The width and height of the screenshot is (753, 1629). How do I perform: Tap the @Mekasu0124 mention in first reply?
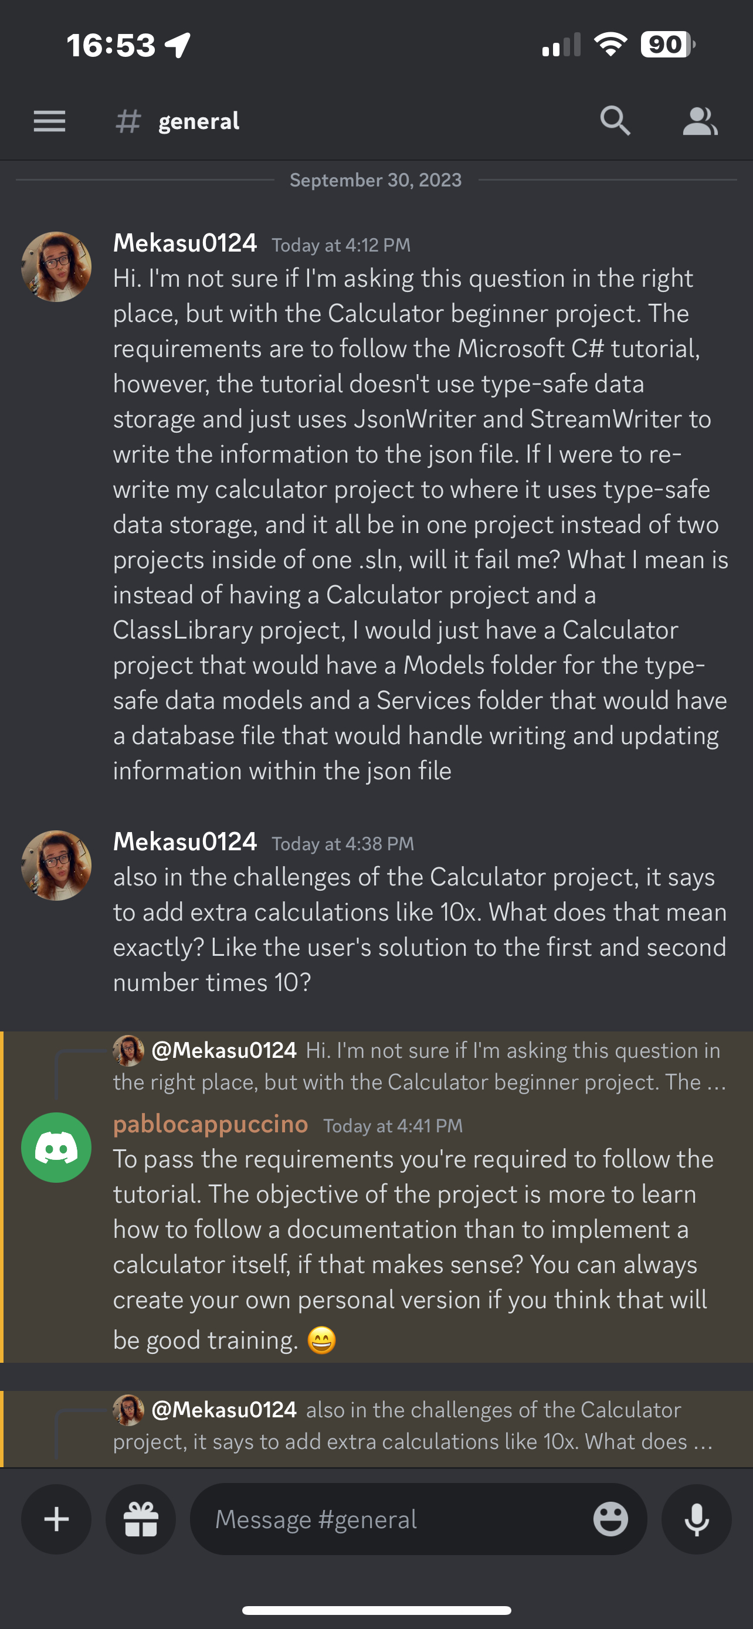tap(224, 1050)
